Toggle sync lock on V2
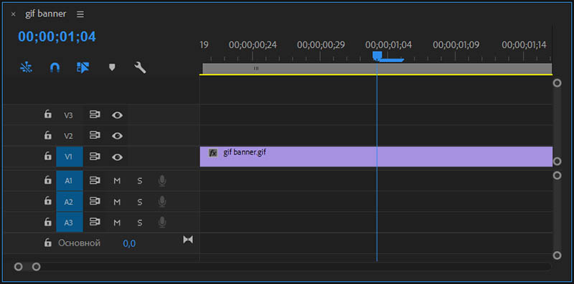This screenshot has height=284, width=574. (x=95, y=136)
